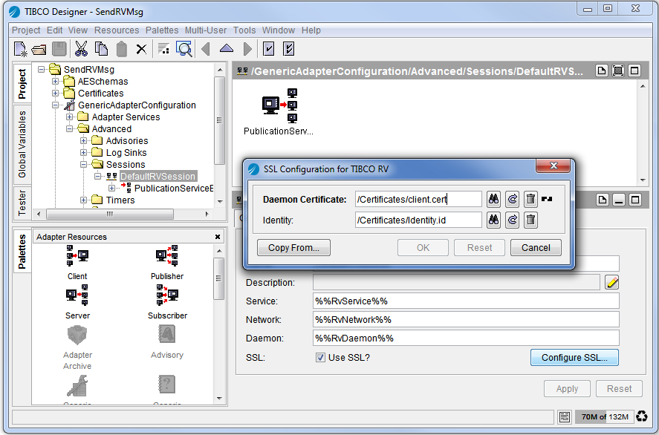Open the Palettes menu
Screen dimensions: 659x435
pos(162,30)
